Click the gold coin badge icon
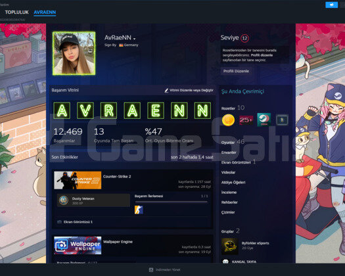 click(228, 120)
